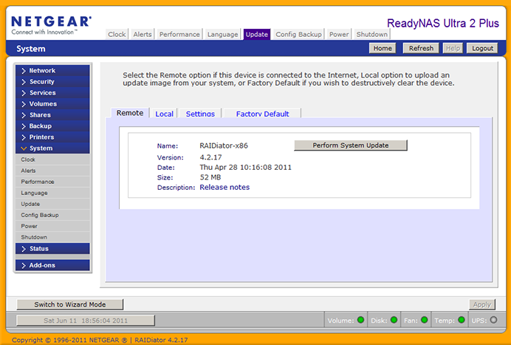The height and width of the screenshot is (345, 511).
Task: Click the ReadyNAS Ultra 2 Plus title
Action: [x=443, y=23]
